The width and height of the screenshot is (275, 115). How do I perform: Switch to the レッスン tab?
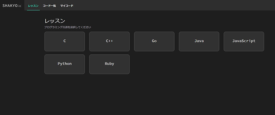pos(33,6)
